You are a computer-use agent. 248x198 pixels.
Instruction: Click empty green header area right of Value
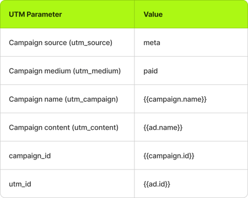(x=205, y=14)
